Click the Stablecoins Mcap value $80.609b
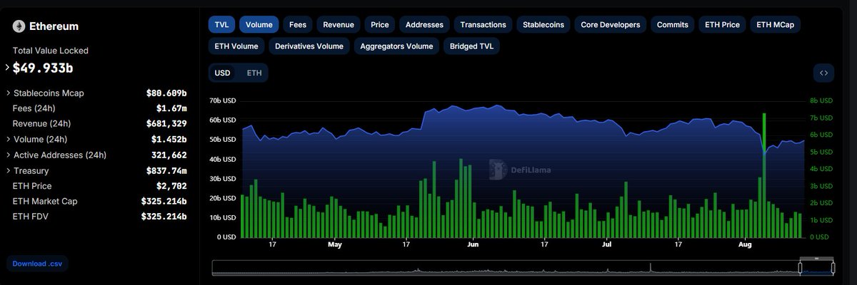 pyautogui.click(x=166, y=93)
